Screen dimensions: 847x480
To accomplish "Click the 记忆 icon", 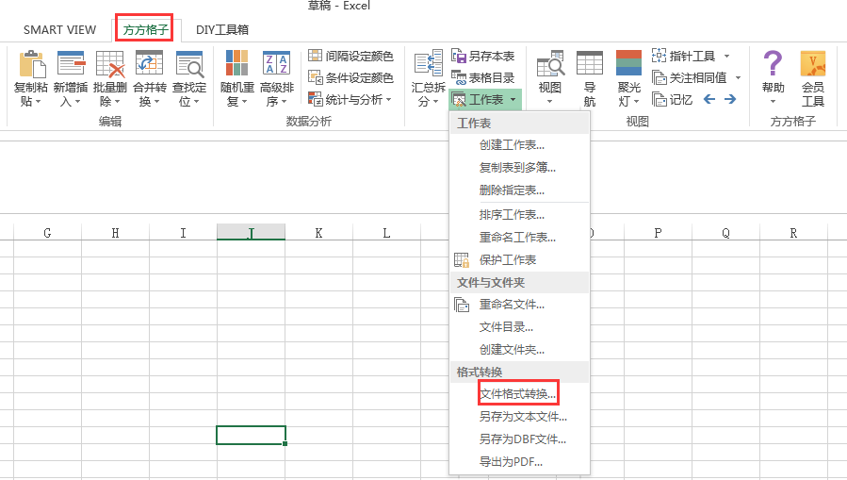I will pyautogui.click(x=659, y=99).
